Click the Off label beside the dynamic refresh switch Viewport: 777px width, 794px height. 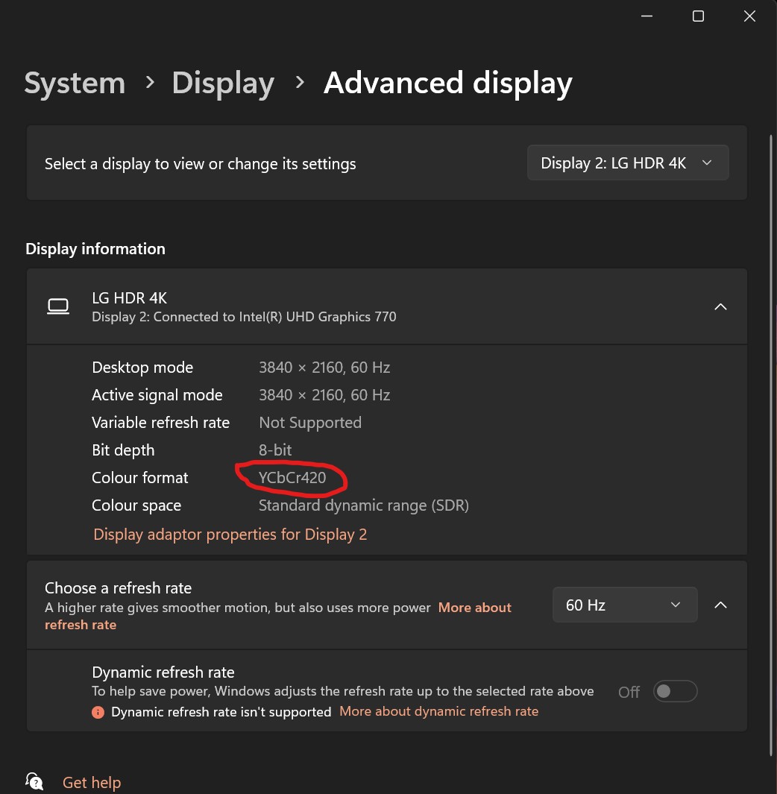629,692
